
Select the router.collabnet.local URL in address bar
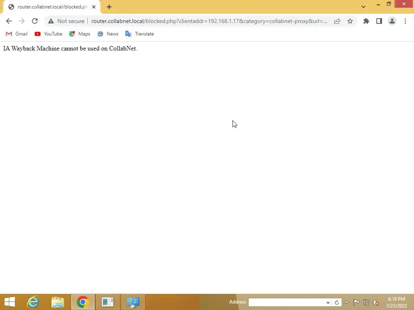click(209, 21)
